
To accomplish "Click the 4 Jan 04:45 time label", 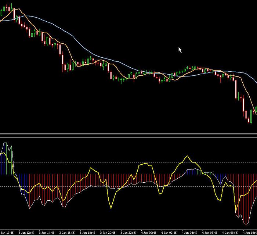I will 189,233.
